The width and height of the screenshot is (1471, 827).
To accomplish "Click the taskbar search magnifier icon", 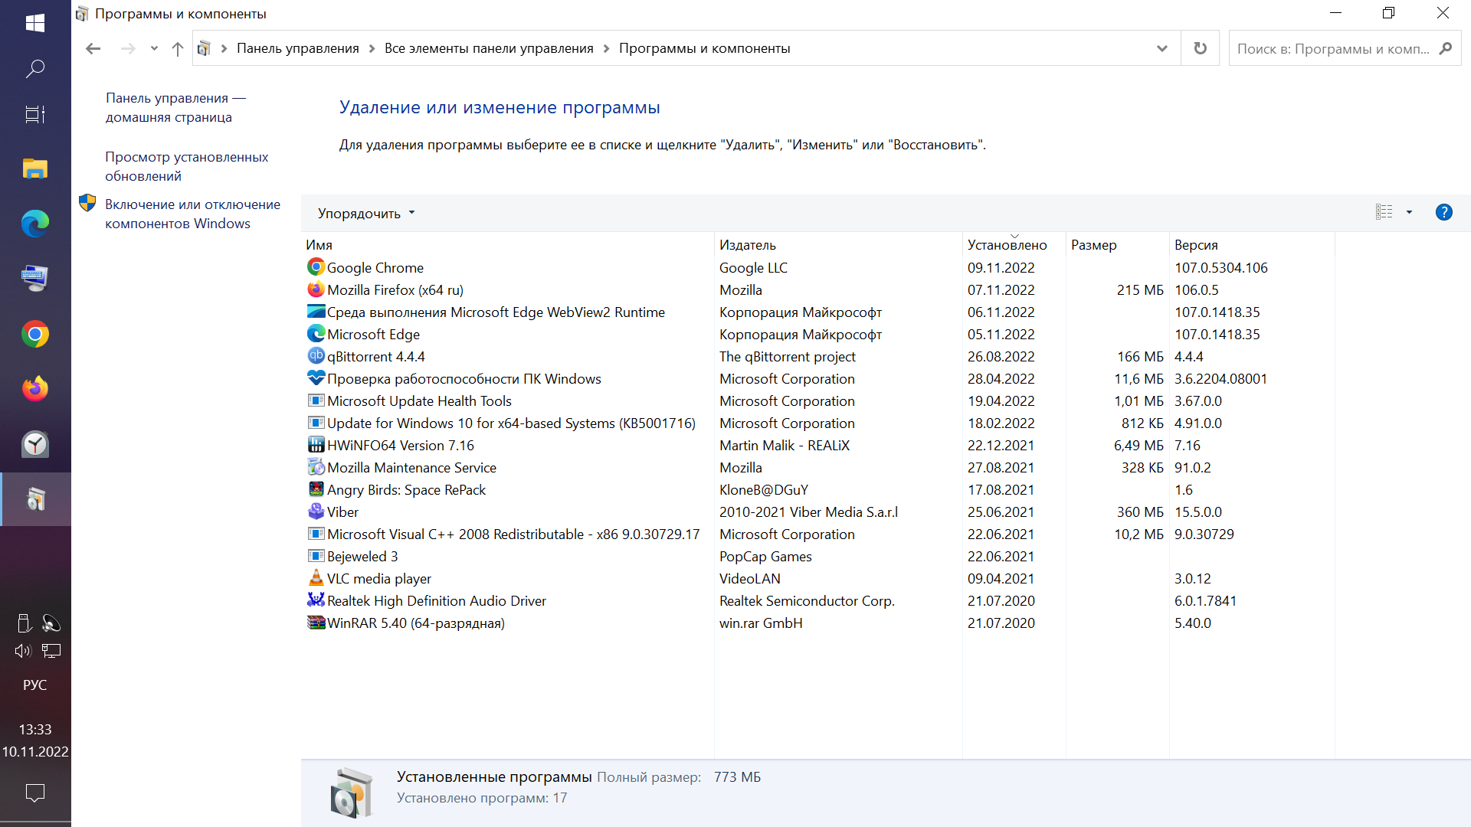I will coord(35,69).
